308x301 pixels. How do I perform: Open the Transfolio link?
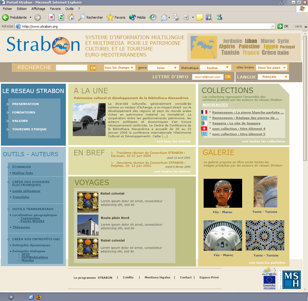[x=21, y=197]
